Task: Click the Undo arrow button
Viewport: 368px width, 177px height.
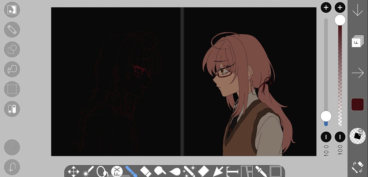Action: tap(12, 168)
